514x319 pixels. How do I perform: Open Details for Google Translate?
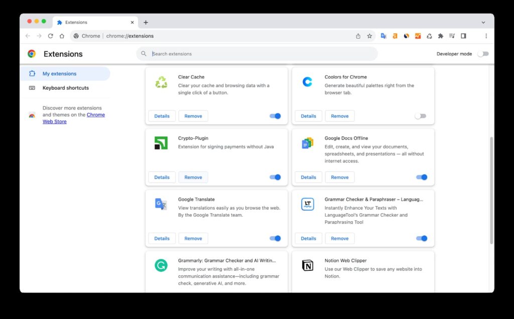(x=162, y=238)
